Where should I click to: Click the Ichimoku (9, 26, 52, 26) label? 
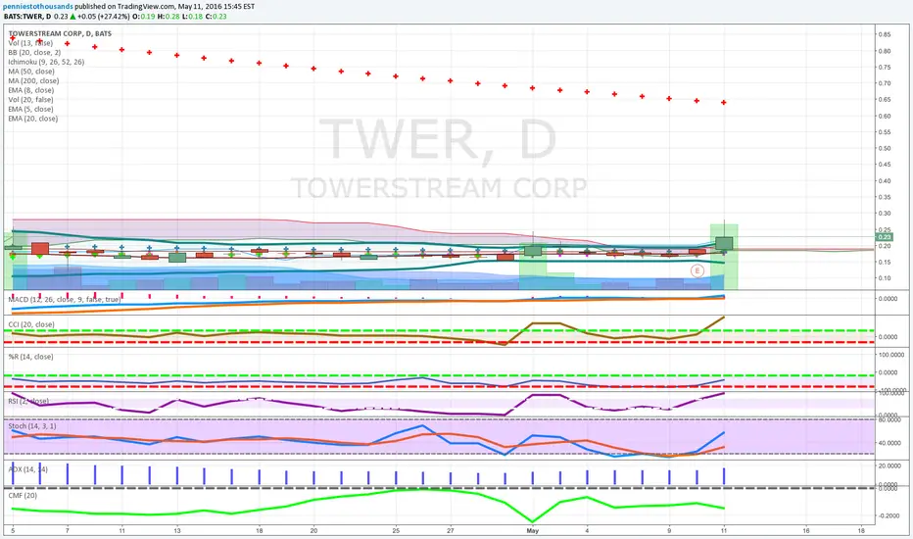46,62
